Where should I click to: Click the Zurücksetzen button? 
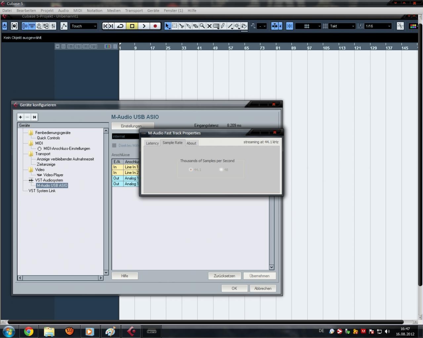[x=224, y=276]
